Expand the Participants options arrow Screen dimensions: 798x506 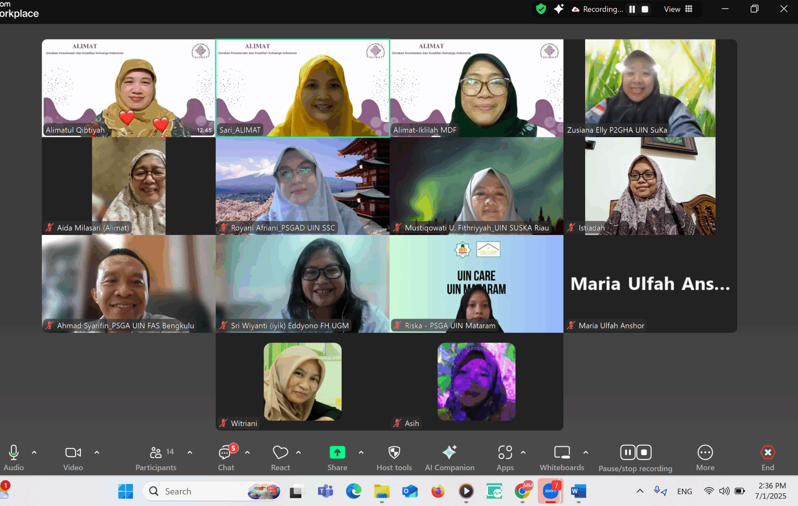point(190,452)
